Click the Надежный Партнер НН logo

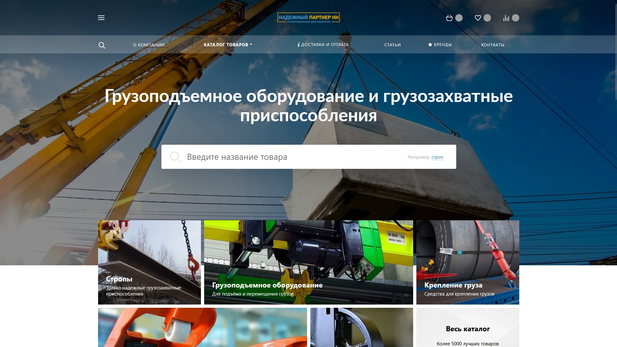[x=309, y=18]
